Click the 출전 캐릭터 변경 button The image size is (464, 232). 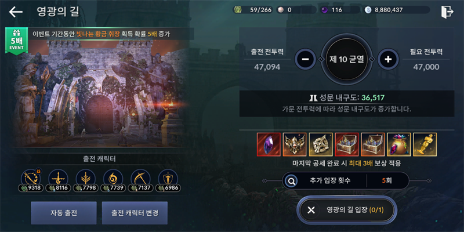[x=135, y=213]
